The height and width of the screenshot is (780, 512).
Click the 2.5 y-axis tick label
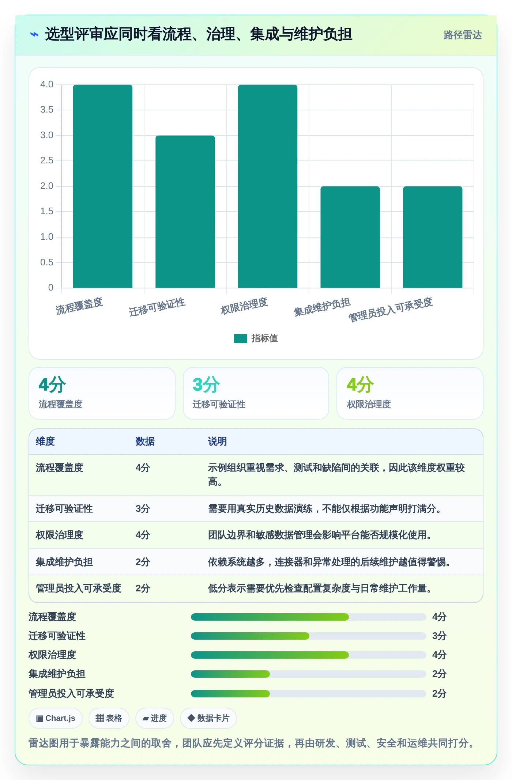tap(47, 160)
